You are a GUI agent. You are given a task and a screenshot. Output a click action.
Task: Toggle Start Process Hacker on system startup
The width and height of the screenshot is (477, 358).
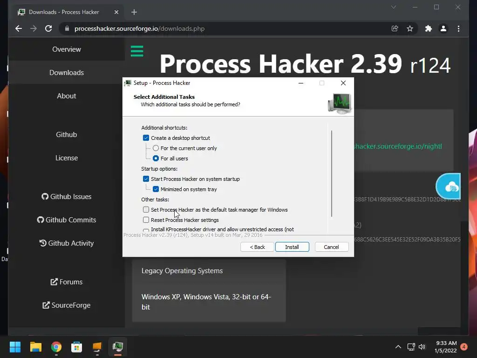pyautogui.click(x=146, y=179)
